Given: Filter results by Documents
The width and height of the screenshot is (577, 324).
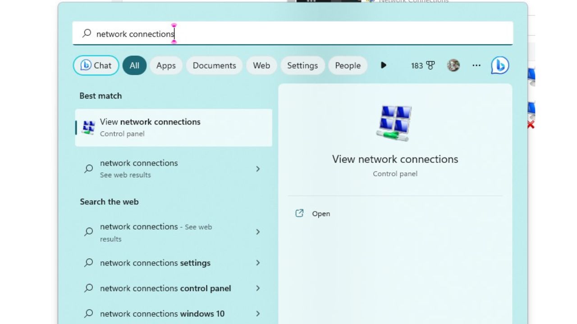Looking at the screenshot, I should tap(214, 65).
